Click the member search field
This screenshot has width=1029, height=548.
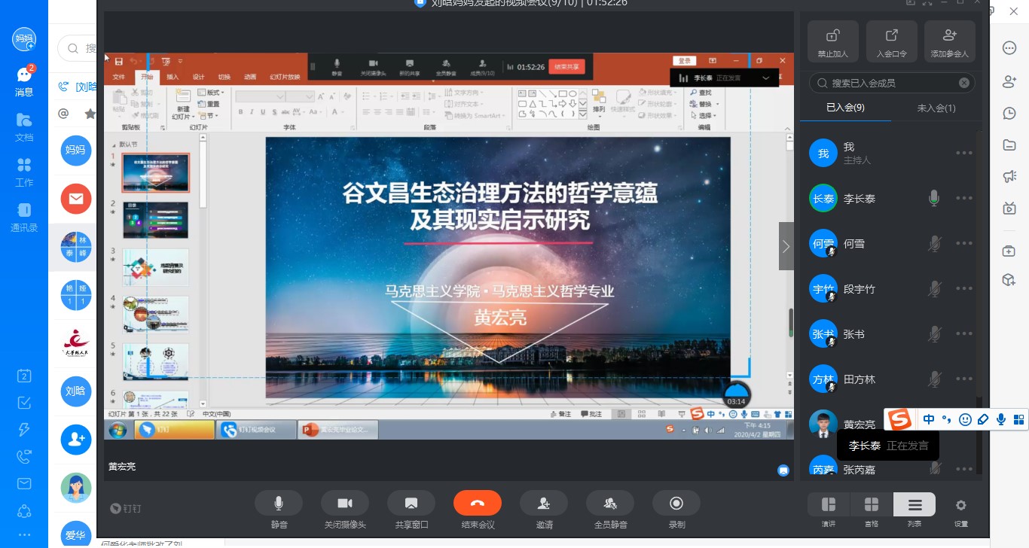pos(889,83)
